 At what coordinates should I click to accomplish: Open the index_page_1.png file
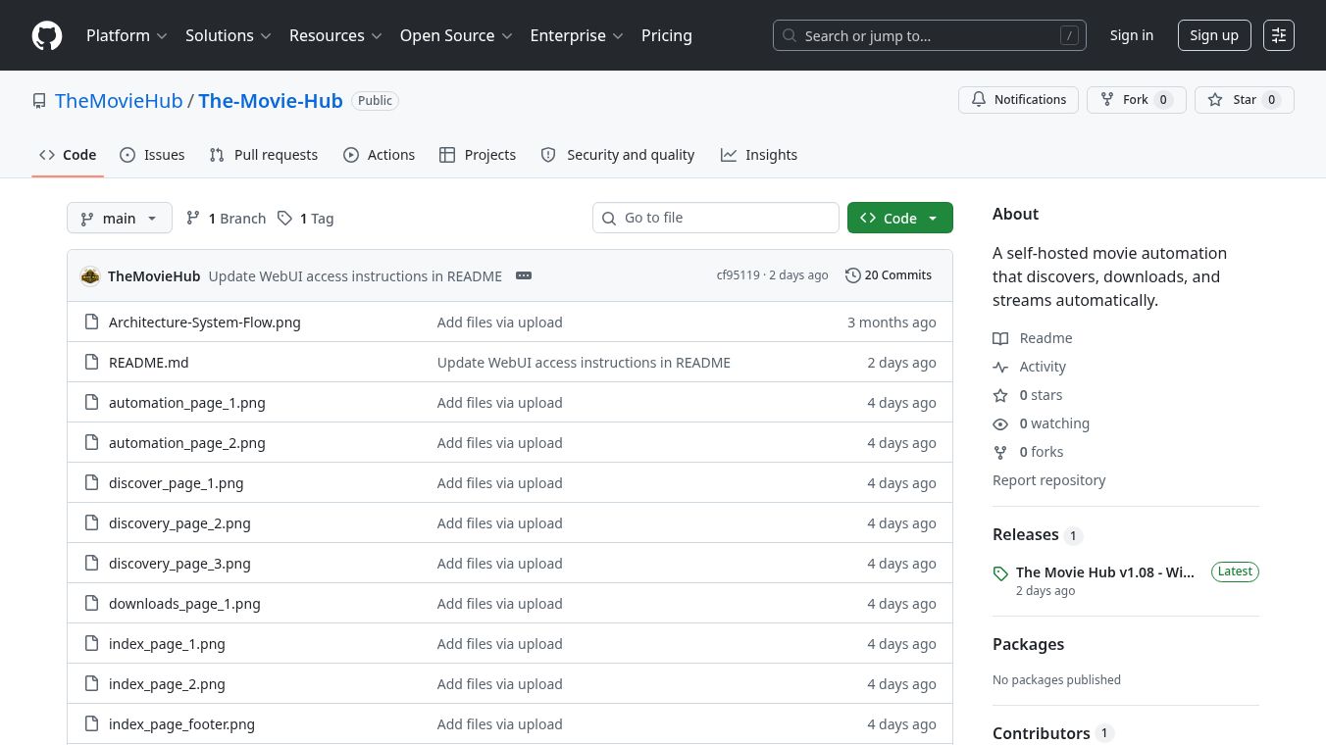167,644
